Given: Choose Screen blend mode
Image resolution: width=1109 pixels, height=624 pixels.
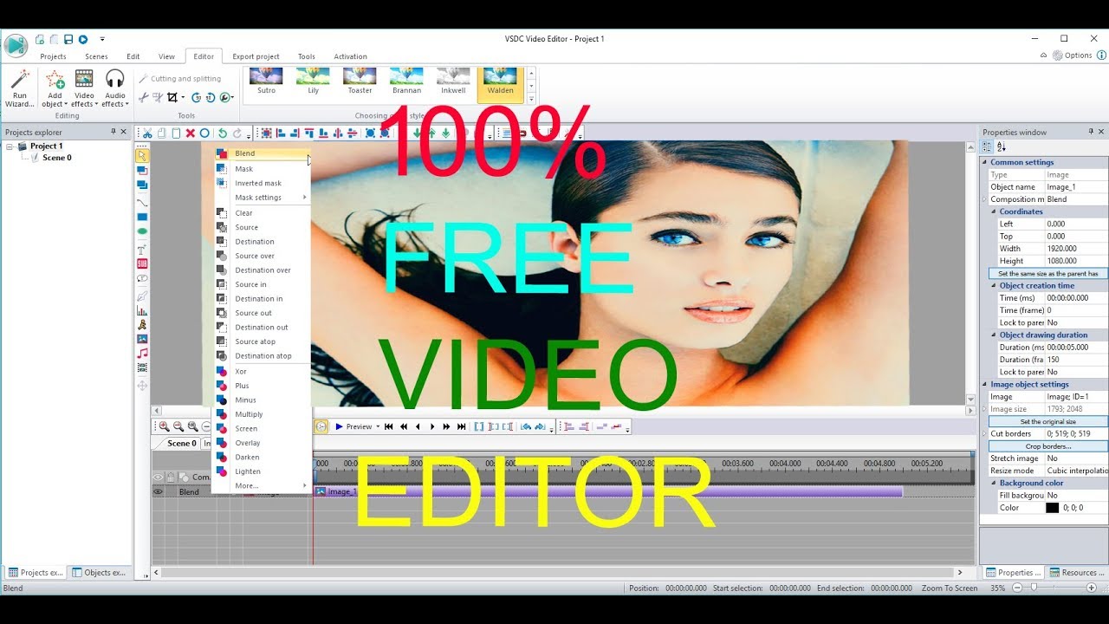Looking at the screenshot, I should pyautogui.click(x=263, y=428).
